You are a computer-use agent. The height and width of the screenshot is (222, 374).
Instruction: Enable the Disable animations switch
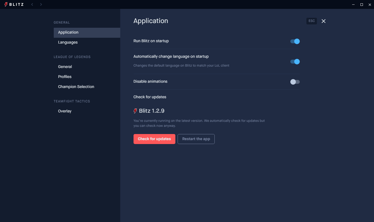[295, 82]
